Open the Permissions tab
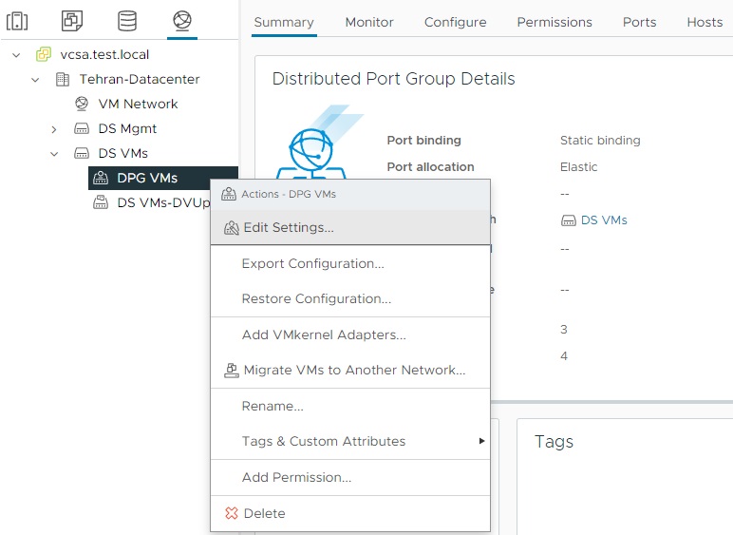The width and height of the screenshot is (733, 535). tap(554, 22)
